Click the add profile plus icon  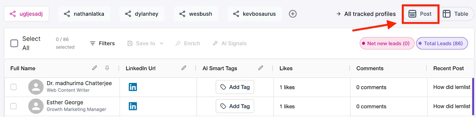(x=293, y=14)
